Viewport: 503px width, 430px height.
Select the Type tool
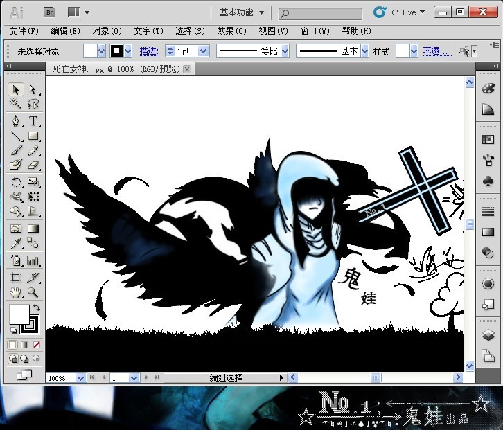pyautogui.click(x=33, y=121)
